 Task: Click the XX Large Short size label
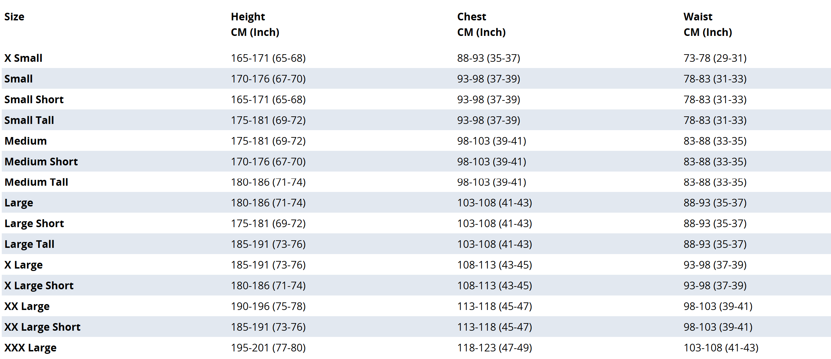[x=43, y=327]
